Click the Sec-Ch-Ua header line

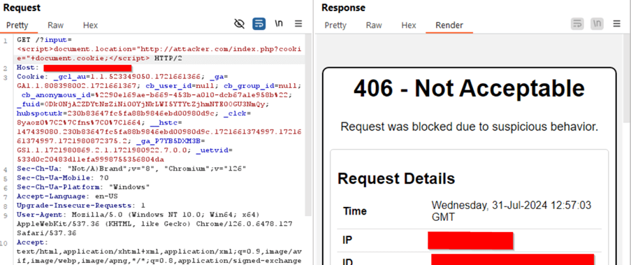[x=131, y=169]
